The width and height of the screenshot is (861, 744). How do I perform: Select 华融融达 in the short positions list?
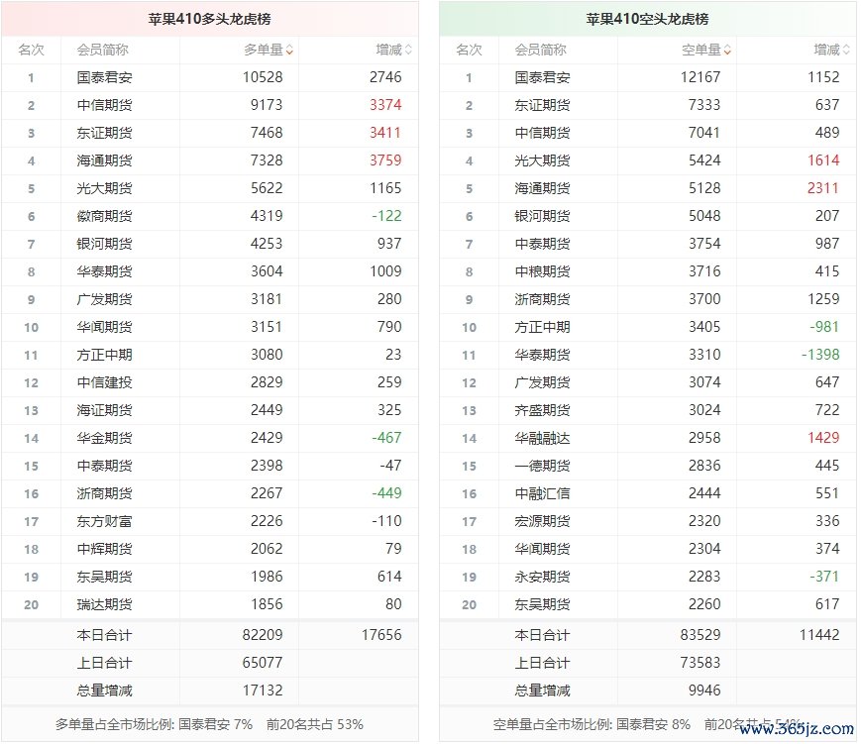pyautogui.click(x=542, y=438)
